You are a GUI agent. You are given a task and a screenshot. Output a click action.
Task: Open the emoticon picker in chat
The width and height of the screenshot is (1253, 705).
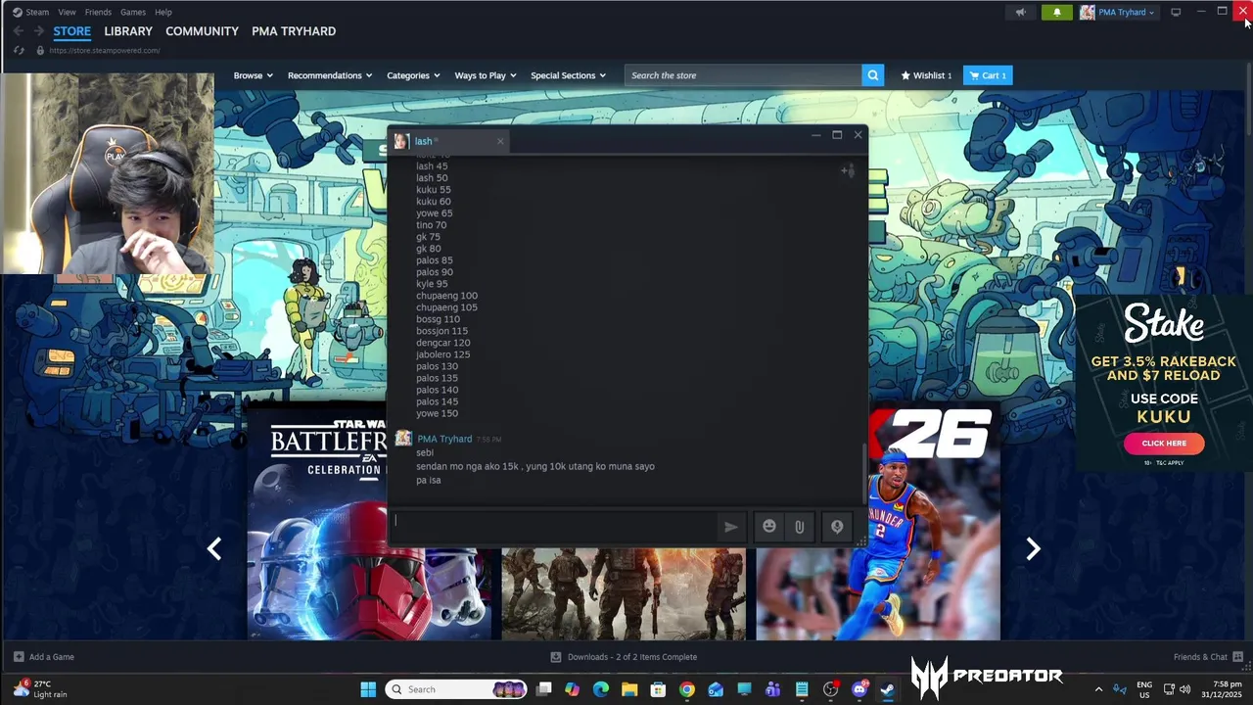click(769, 527)
